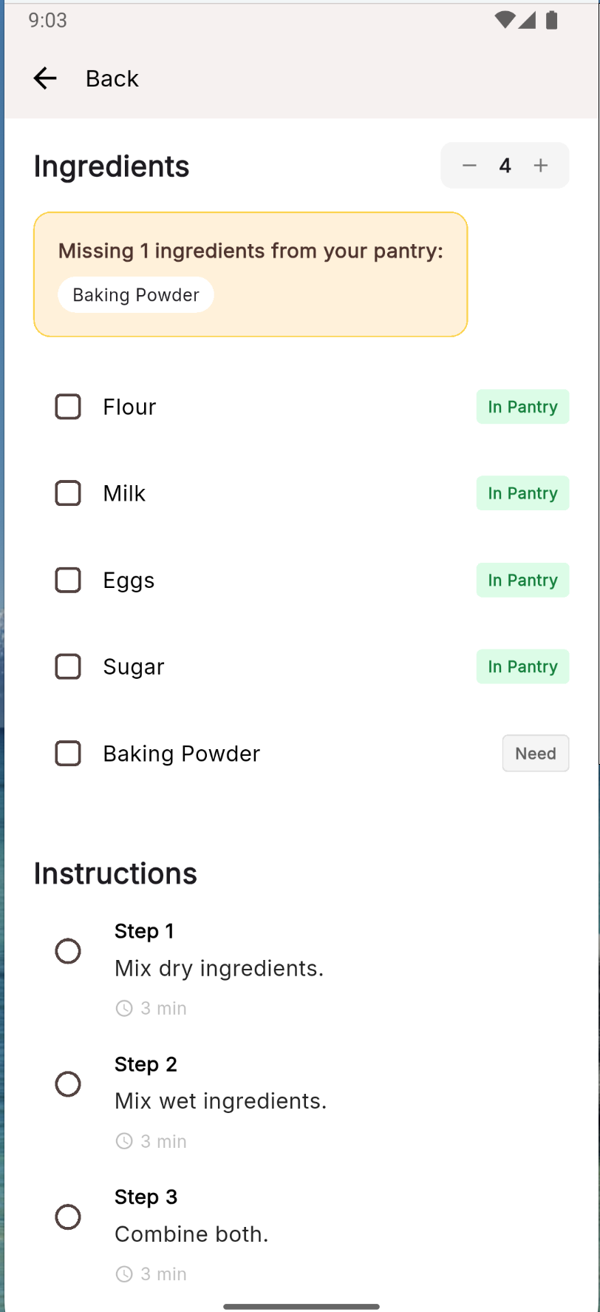Tap the Back label text

(112, 78)
